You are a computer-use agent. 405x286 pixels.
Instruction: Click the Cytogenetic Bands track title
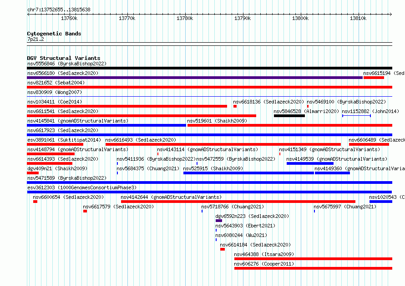click(x=54, y=34)
